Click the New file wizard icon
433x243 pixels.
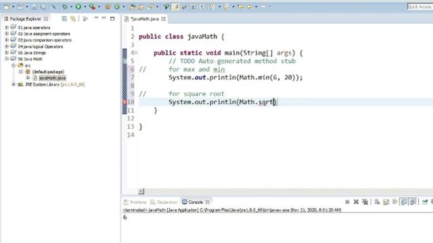[x=6, y=7]
